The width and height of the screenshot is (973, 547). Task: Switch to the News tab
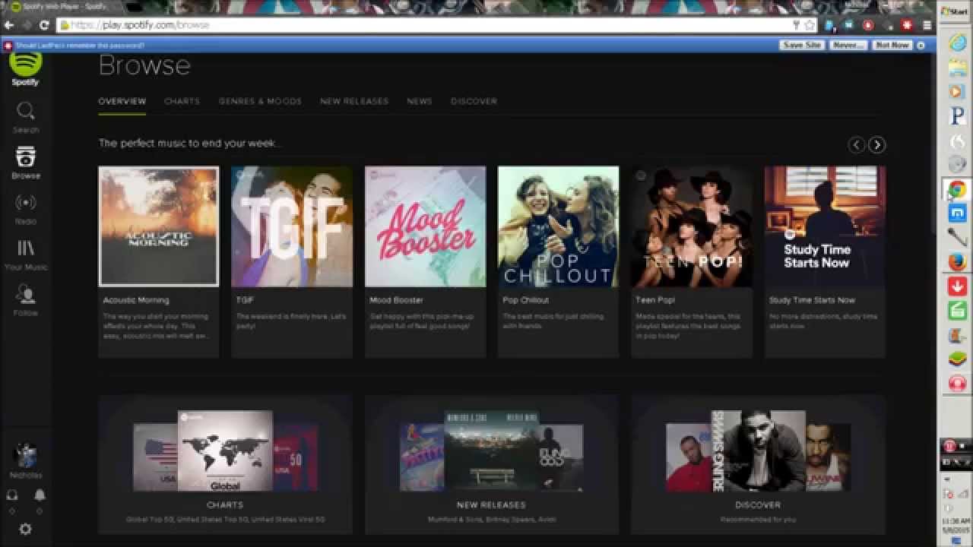(419, 101)
